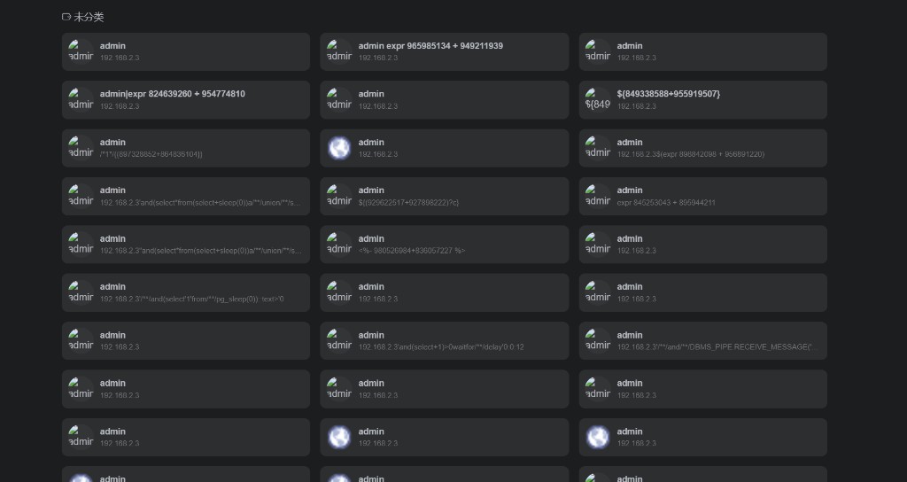Click avatar on the expr 845253043 card

(x=598, y=196)
